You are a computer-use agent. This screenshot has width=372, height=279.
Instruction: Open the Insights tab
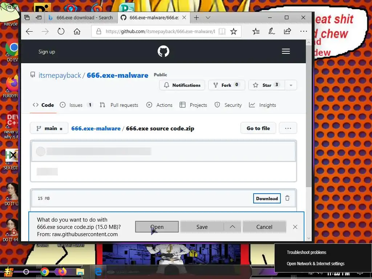(263, 105)
